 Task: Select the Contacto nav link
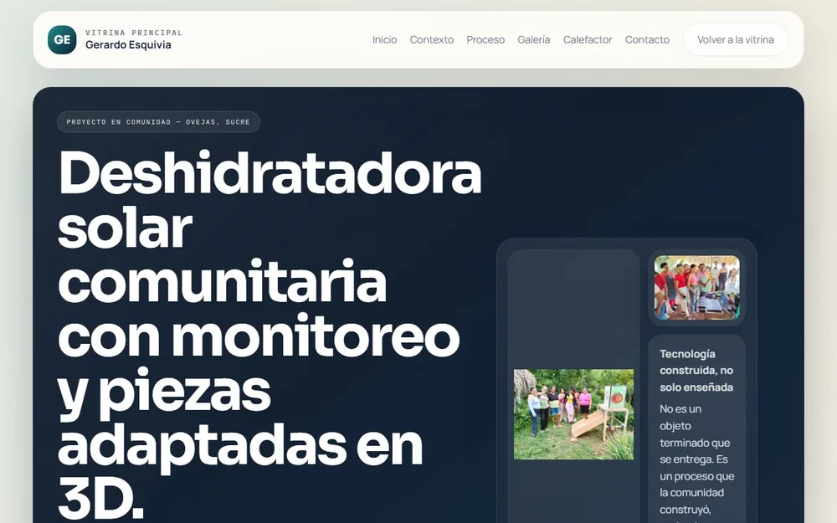[647, 39]
